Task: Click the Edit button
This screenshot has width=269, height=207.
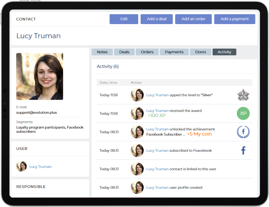Action: tap(124, 19)
